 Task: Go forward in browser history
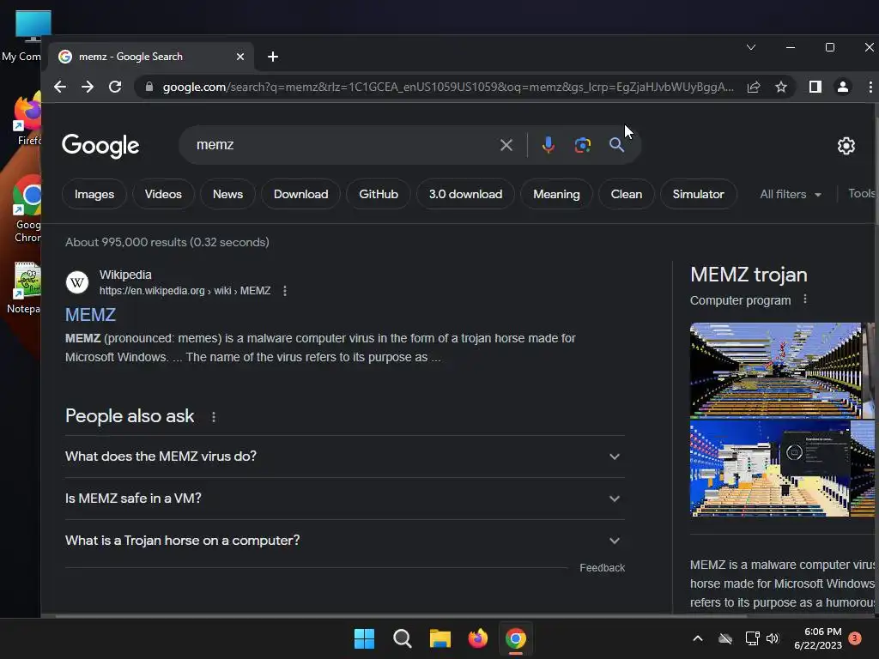coord(88,87)
